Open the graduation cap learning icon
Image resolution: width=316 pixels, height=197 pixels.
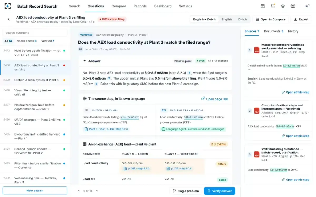pyautogui.click(x=283, y=6)
